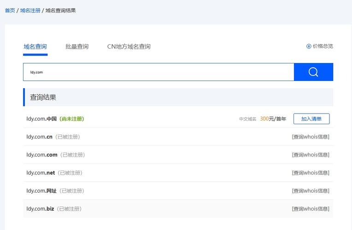The height and width of the screenshot is (230, 352).
Task: Click the 首页 breadcrumb link
Action: click(x=10, y=11)
